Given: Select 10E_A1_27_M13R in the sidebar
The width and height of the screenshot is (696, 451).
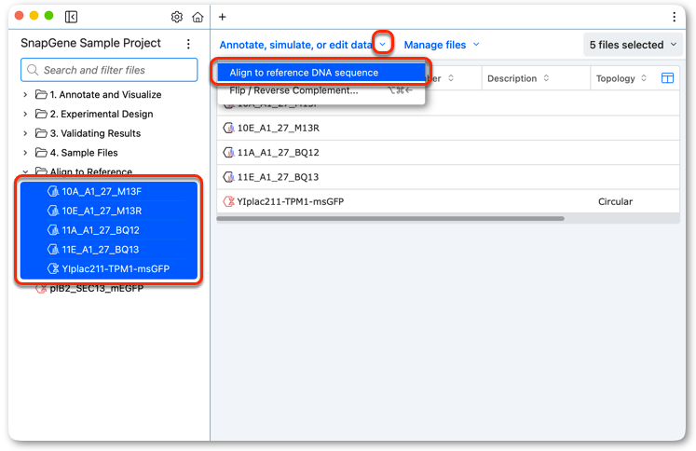Looking at the screenshot, I should 109,211.
